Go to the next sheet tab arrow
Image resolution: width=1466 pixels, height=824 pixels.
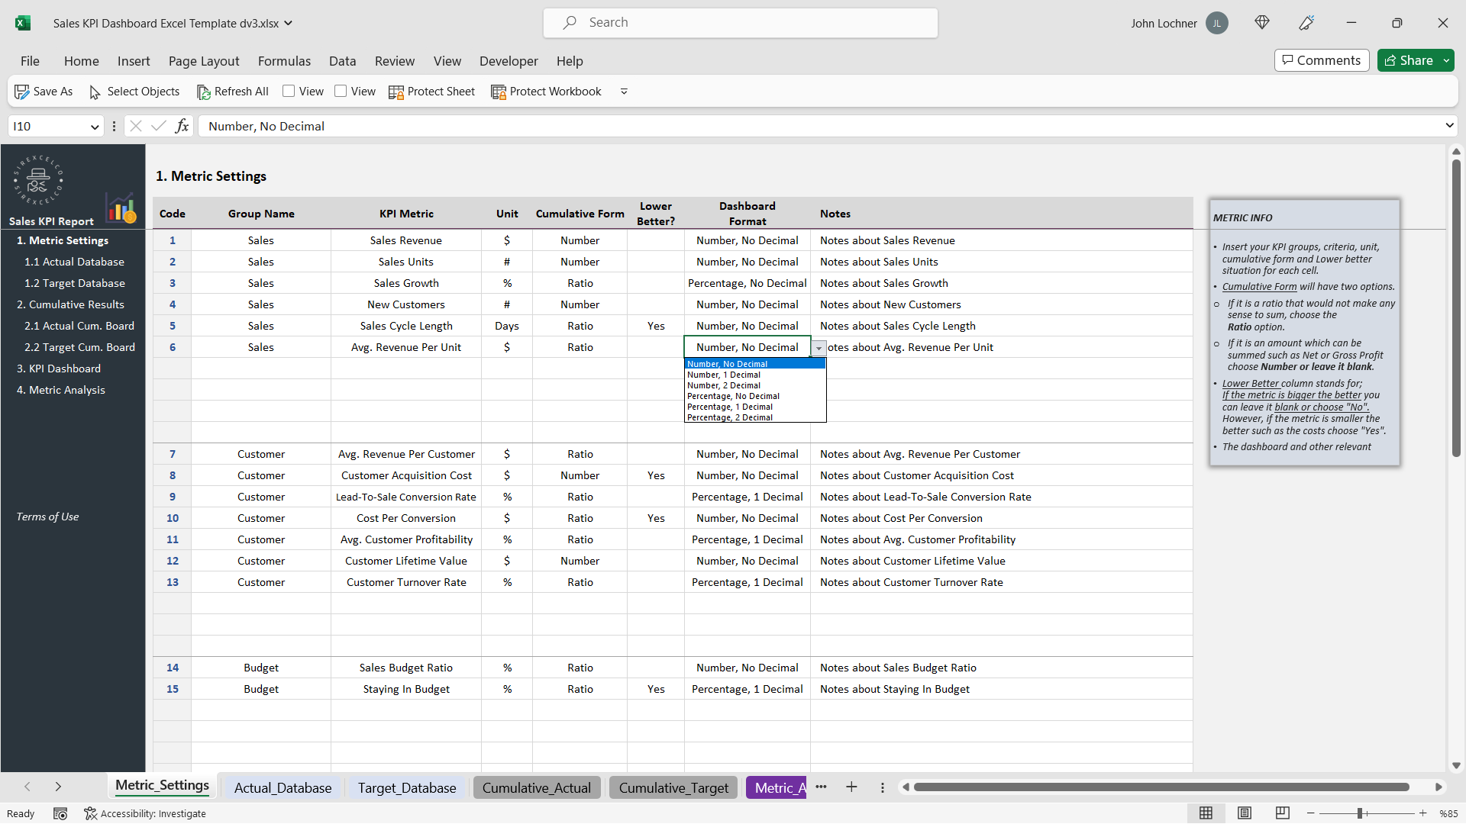[x=58, y=787]
